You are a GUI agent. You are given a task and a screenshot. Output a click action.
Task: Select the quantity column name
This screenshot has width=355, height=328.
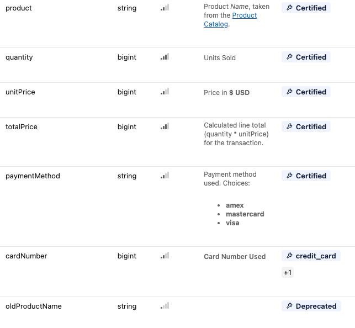19,57
